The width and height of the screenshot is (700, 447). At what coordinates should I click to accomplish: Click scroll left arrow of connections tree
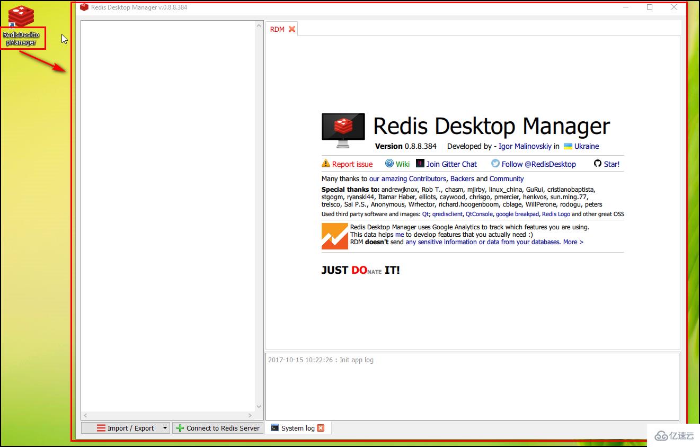(x=85, y=416)
